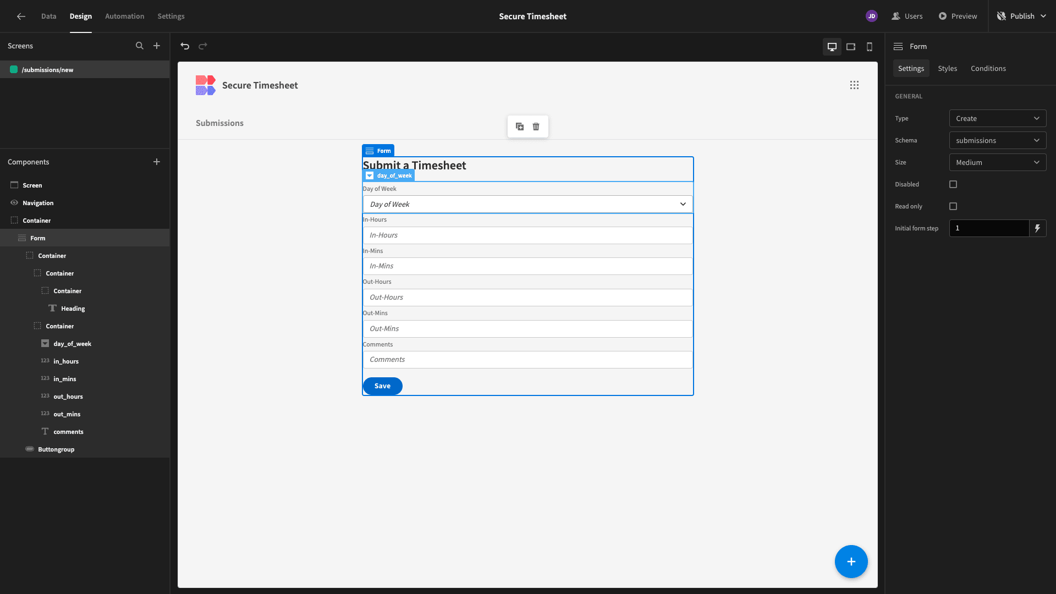Open the Size dropdown set to Medium

click(x=998, y=162)
